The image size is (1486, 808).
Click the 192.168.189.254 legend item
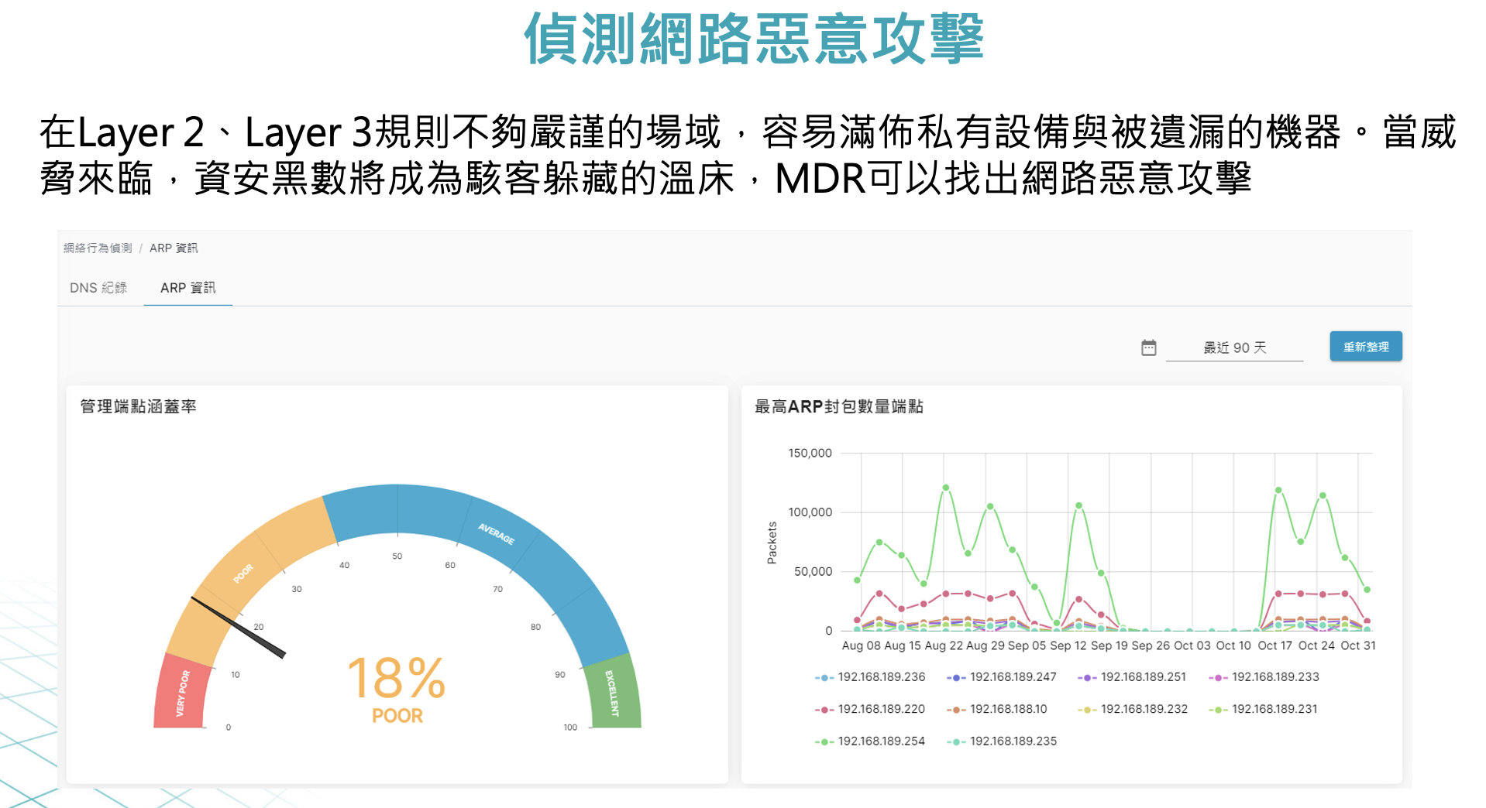tap(871, 741)
